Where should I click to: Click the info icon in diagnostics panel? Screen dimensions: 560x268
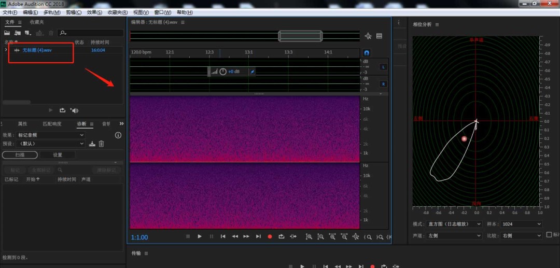[x=118, y=135]
